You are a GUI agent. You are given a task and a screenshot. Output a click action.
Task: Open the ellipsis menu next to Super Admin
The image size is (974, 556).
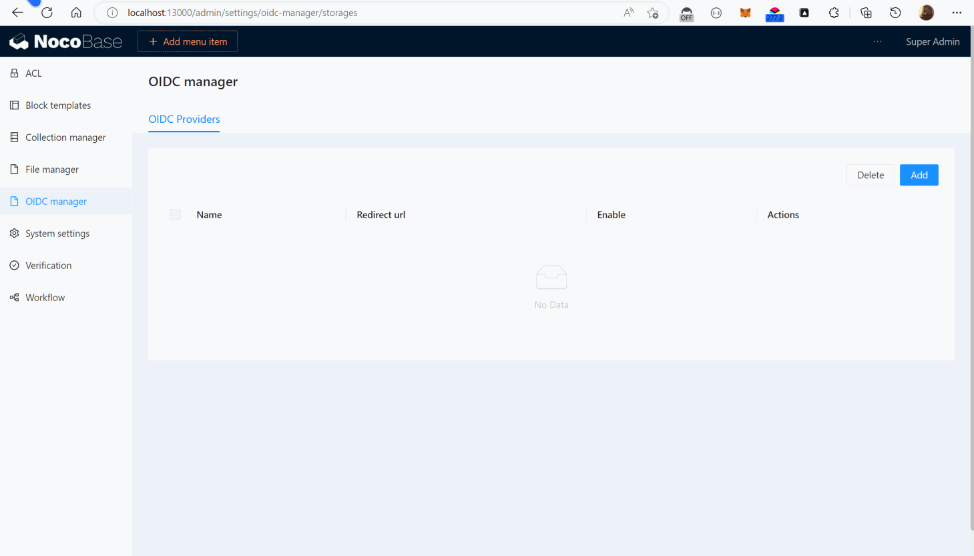pos(877,41)
